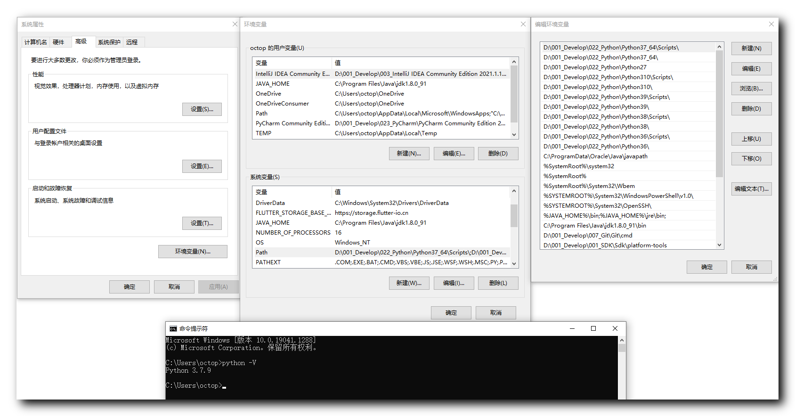Close the 编辑环境变量 dialog

click(771, 24)
